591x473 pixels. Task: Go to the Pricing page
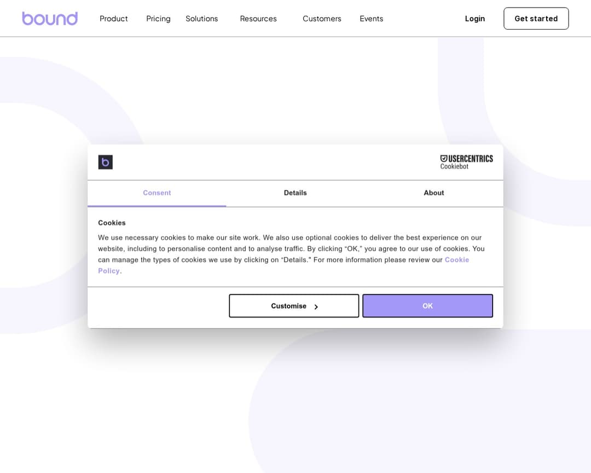point(158,19)
